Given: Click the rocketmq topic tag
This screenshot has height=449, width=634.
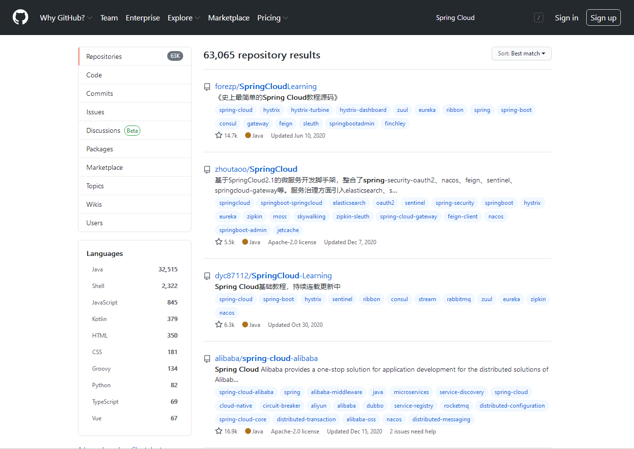Looking at the screenshot, I should pyautogui.click(x=456, y=406).
